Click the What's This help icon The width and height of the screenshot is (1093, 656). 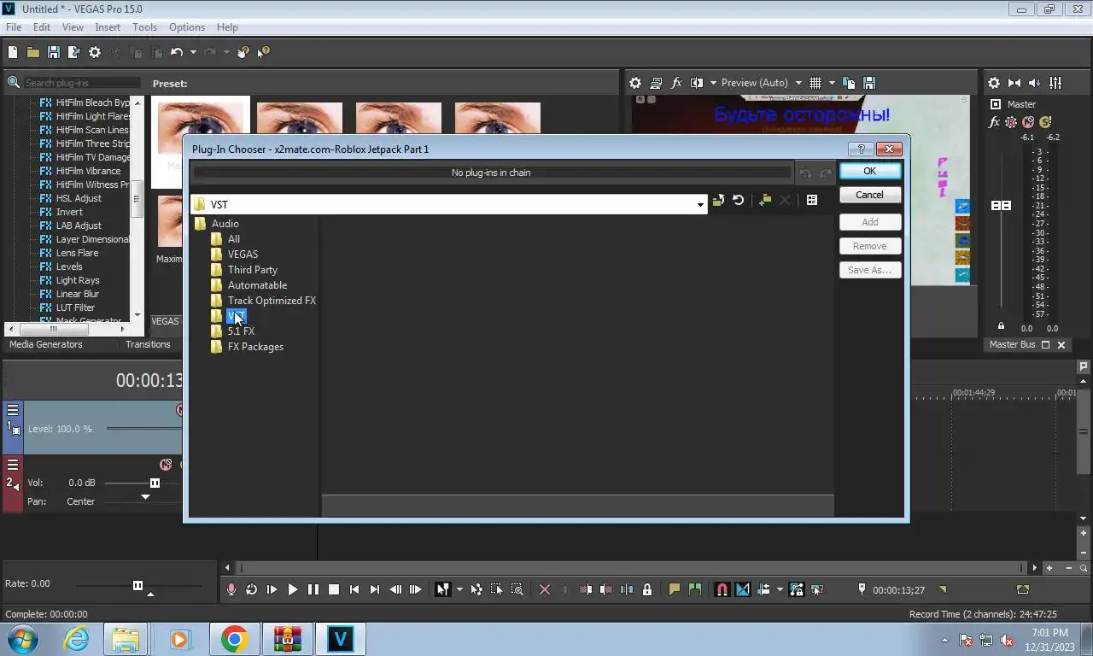point(264,52)
